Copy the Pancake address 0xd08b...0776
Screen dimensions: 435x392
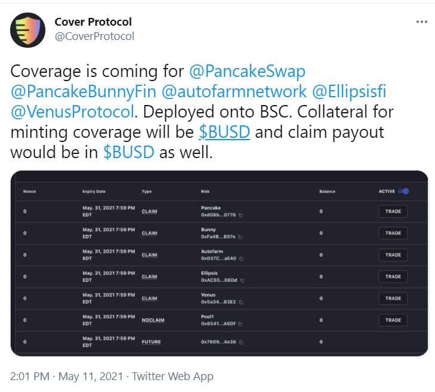pyautogui.click(x=240, y=215)
